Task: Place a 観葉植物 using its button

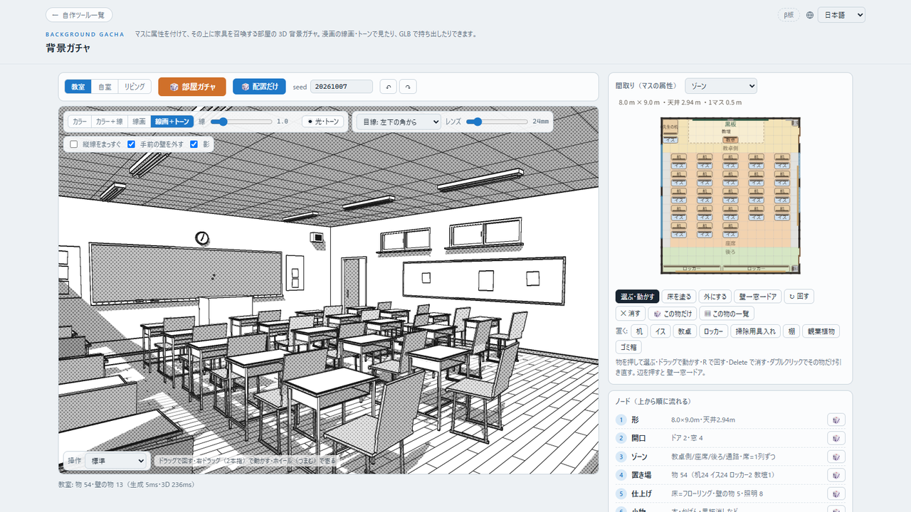Action: tap(821, 331)
